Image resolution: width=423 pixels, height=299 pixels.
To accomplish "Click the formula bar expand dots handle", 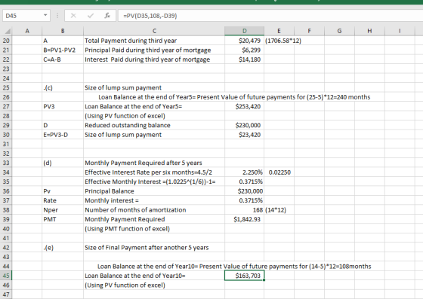I will coord(57,16).
